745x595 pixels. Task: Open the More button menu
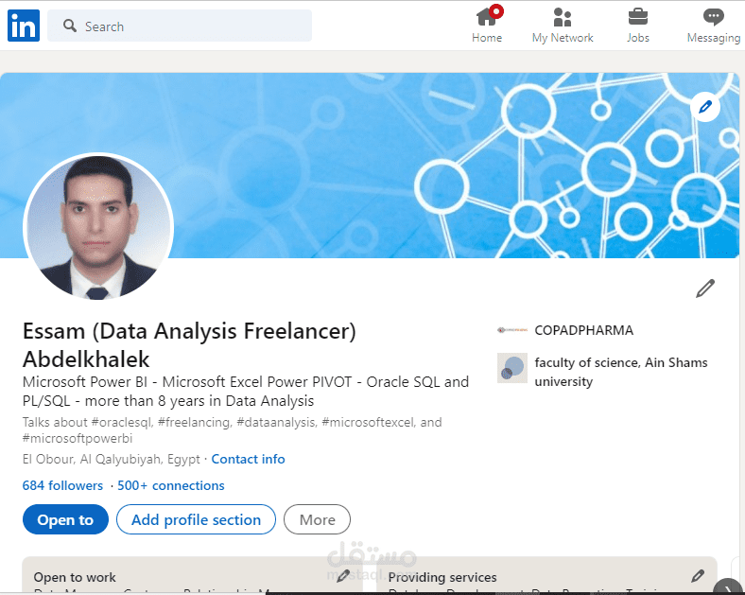point(318,519)
